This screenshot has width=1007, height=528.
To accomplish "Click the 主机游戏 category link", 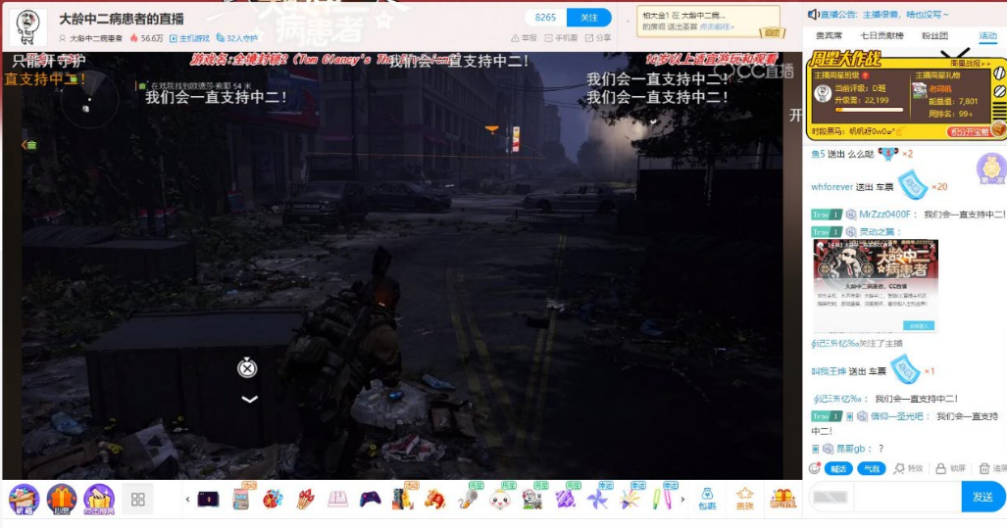I will coord(189,38).
